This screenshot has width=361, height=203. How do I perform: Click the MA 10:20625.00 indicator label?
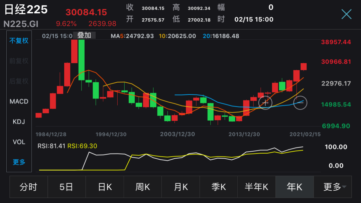[x=177, y=36]
